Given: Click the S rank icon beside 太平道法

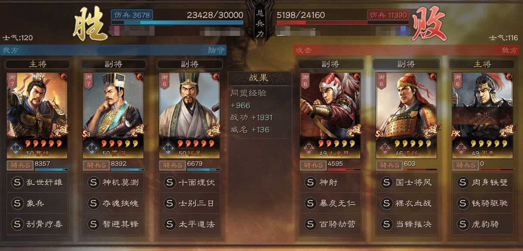Looking at the screenshot, I should pyautogui.click(x=169, y=224).
